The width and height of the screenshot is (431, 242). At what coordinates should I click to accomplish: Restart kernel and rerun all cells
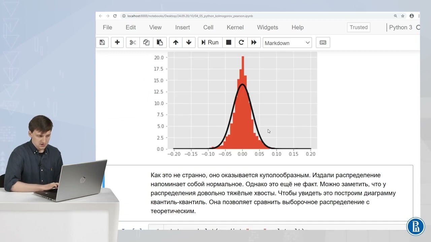pyautogui.click(x=254, y=42)
